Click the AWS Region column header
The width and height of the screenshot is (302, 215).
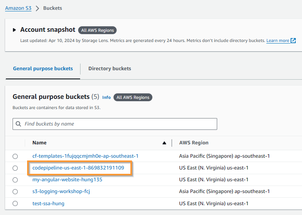[194, 143]
